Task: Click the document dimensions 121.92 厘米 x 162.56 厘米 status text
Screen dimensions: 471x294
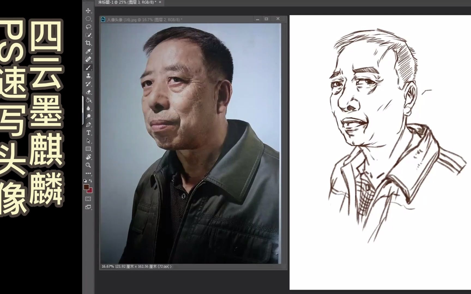Action: [x=142, y=267]
